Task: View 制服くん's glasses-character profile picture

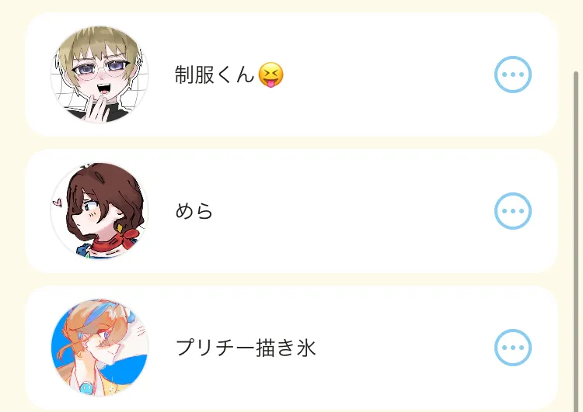Action: click(x=99, y=74)
